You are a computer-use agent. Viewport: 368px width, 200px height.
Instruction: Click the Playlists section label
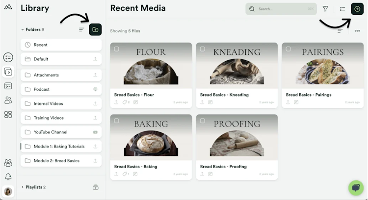point(34,187)
